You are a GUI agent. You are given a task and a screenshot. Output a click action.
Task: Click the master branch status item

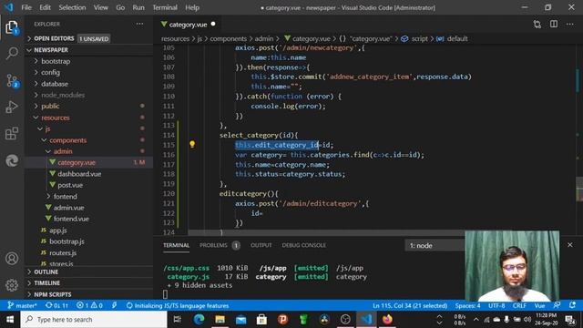pyautogui.click(x=23, y=305)
